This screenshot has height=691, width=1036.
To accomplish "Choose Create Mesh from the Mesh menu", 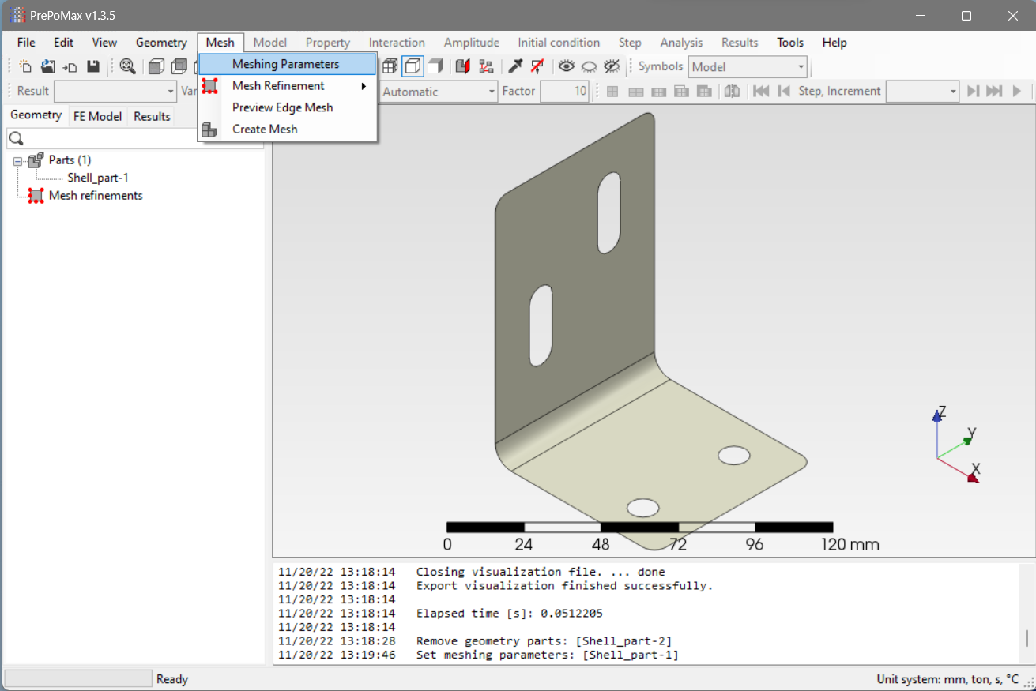I will click(x=265, y=129).
